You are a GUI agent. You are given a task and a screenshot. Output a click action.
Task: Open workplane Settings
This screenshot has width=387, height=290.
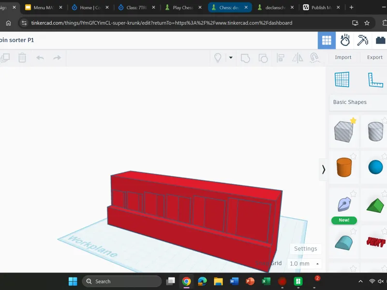tap(306, 248)
